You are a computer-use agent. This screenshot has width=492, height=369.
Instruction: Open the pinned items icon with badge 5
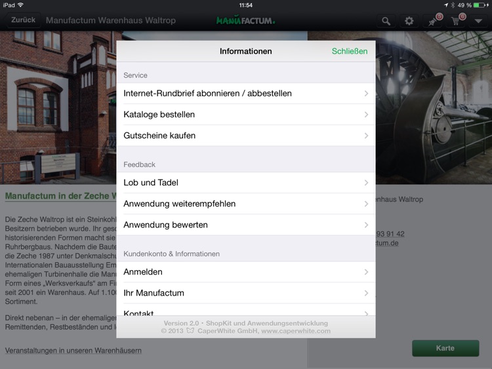pos(433,21)
